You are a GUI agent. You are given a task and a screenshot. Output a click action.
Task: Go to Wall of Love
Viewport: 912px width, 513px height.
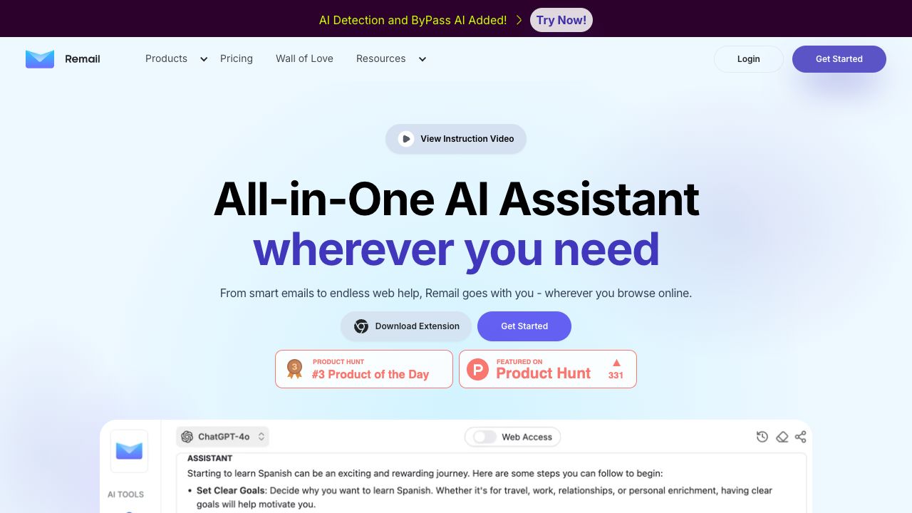coord(304,58)
